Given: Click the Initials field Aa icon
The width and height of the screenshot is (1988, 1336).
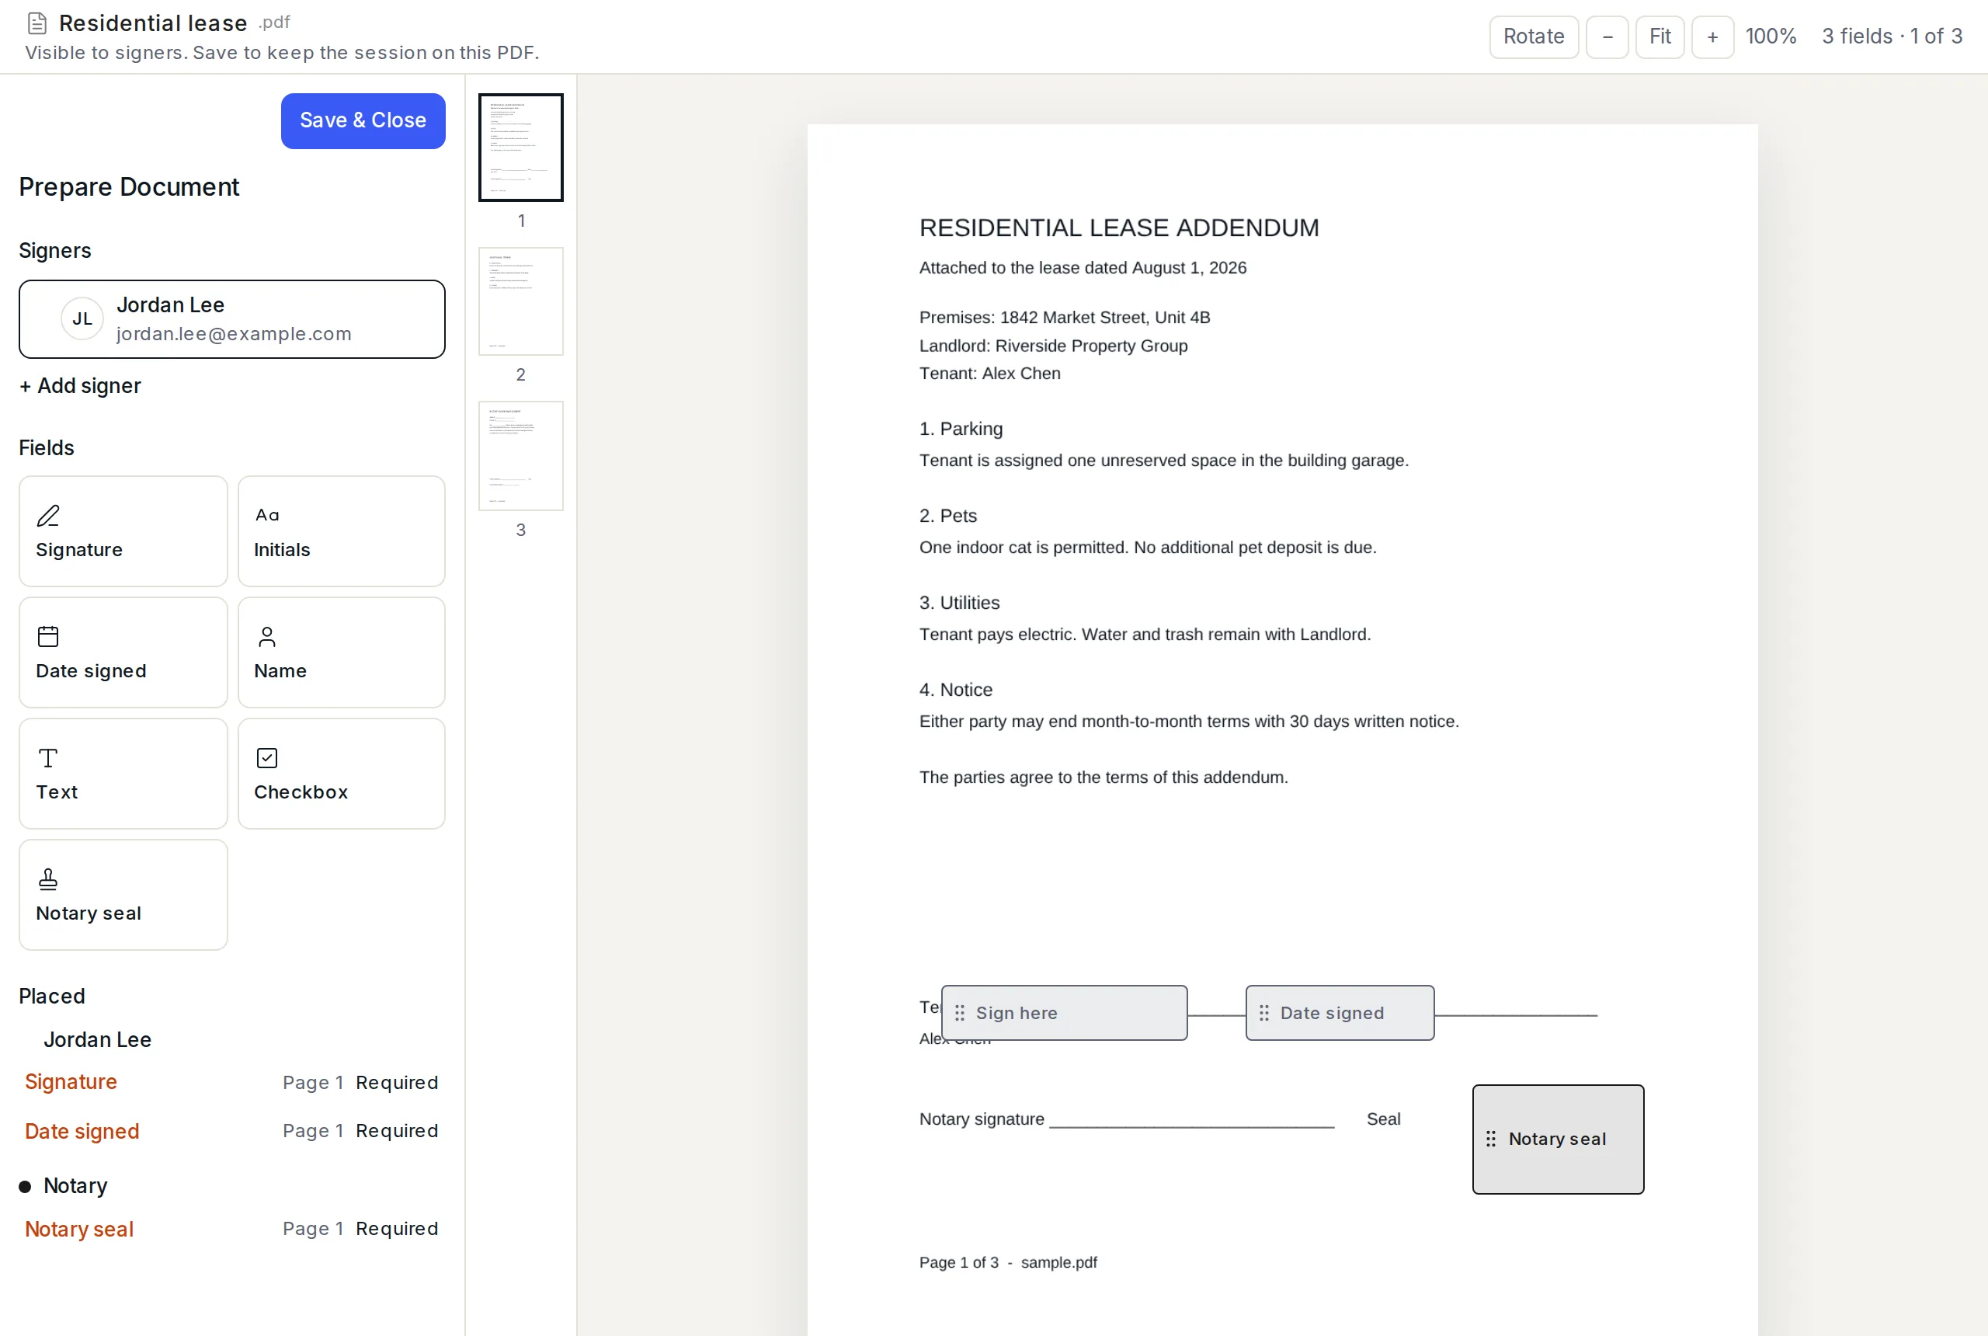Looking at the screenshot, I should (x=267, y=516).
